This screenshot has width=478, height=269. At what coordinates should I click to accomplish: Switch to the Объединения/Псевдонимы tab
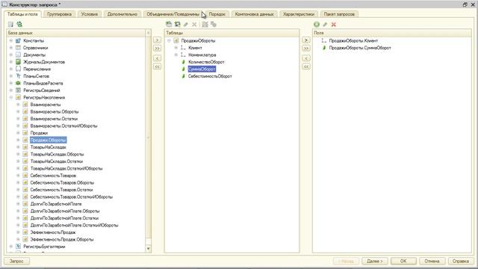point(173,14)
